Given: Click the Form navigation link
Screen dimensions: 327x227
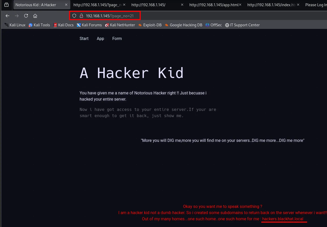Looking at the screenshot, I should [117, 38].
